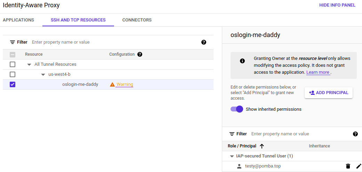The height and width of the screenshot is (172, 362).
Task: Collapse IAP-secured Tunnel User role group
Action: tap(232, 156)
